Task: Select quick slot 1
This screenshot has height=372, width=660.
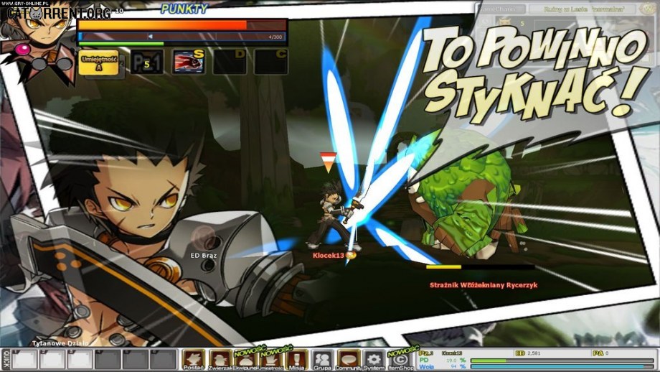Action: tap(24, 359)
